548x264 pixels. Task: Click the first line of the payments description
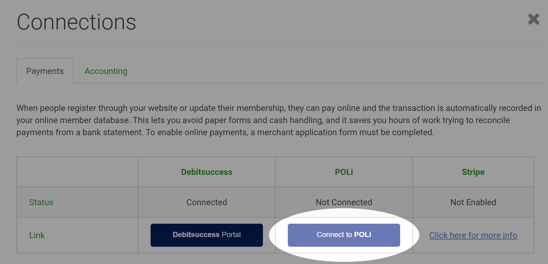(279, 108)
